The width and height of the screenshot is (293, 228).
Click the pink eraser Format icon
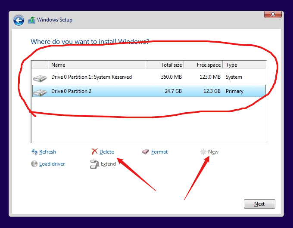(145, 151)
